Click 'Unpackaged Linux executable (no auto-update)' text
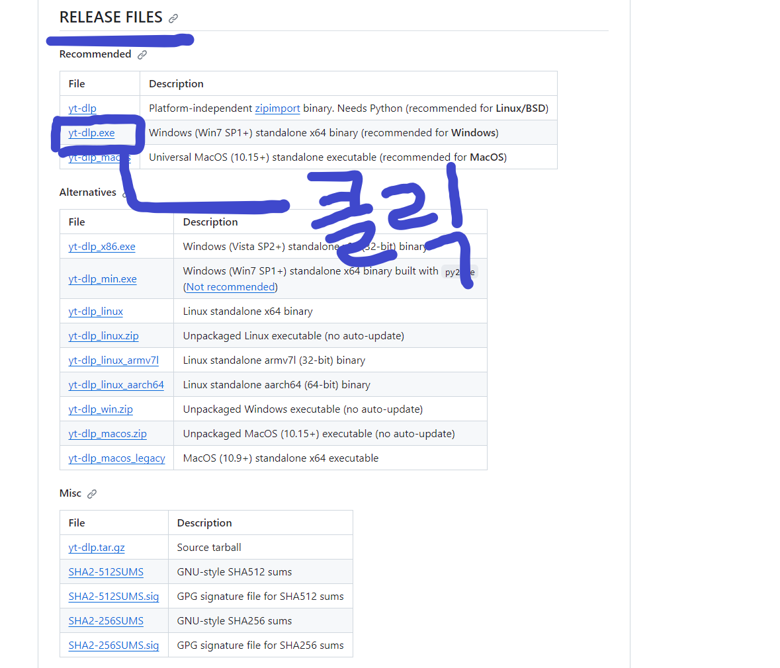 pyautogui.click(x=294, y=336)
